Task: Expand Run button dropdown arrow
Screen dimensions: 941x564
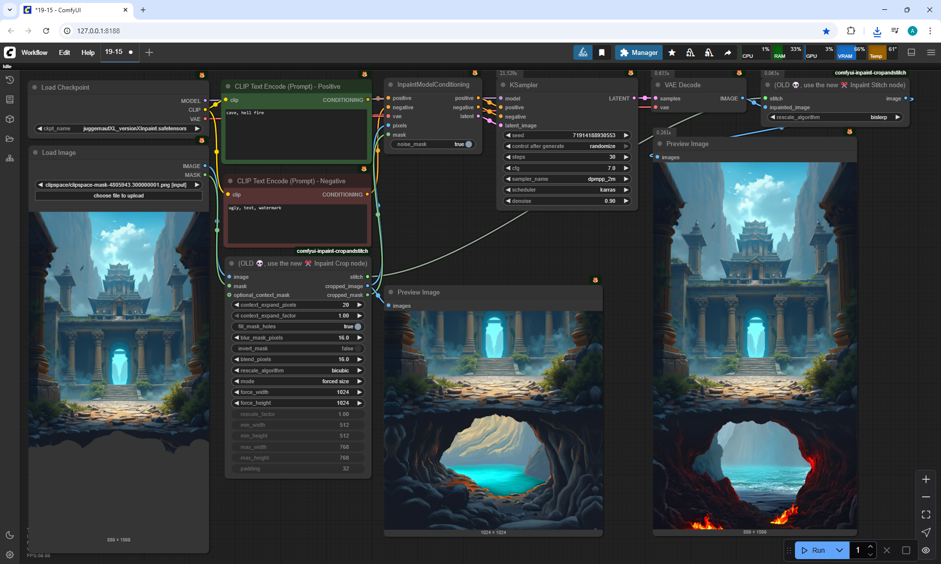Action: point(840,550)
